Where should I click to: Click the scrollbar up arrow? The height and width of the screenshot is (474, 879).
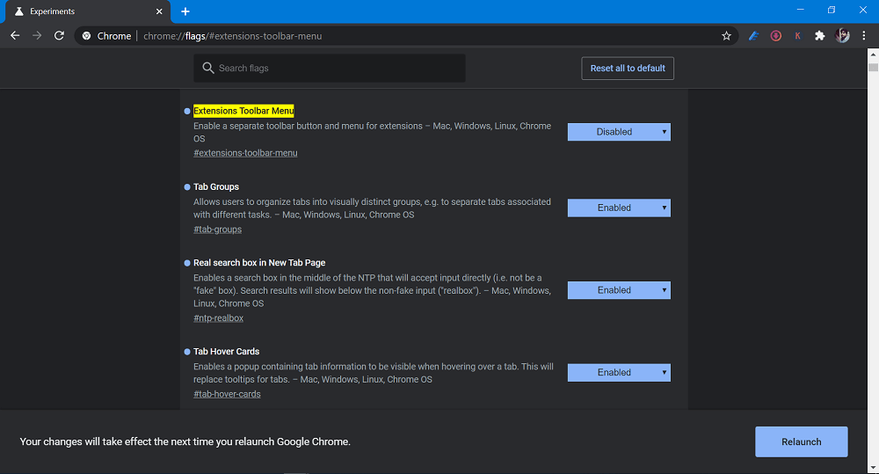pyautogui.click(x=873, y=55)
